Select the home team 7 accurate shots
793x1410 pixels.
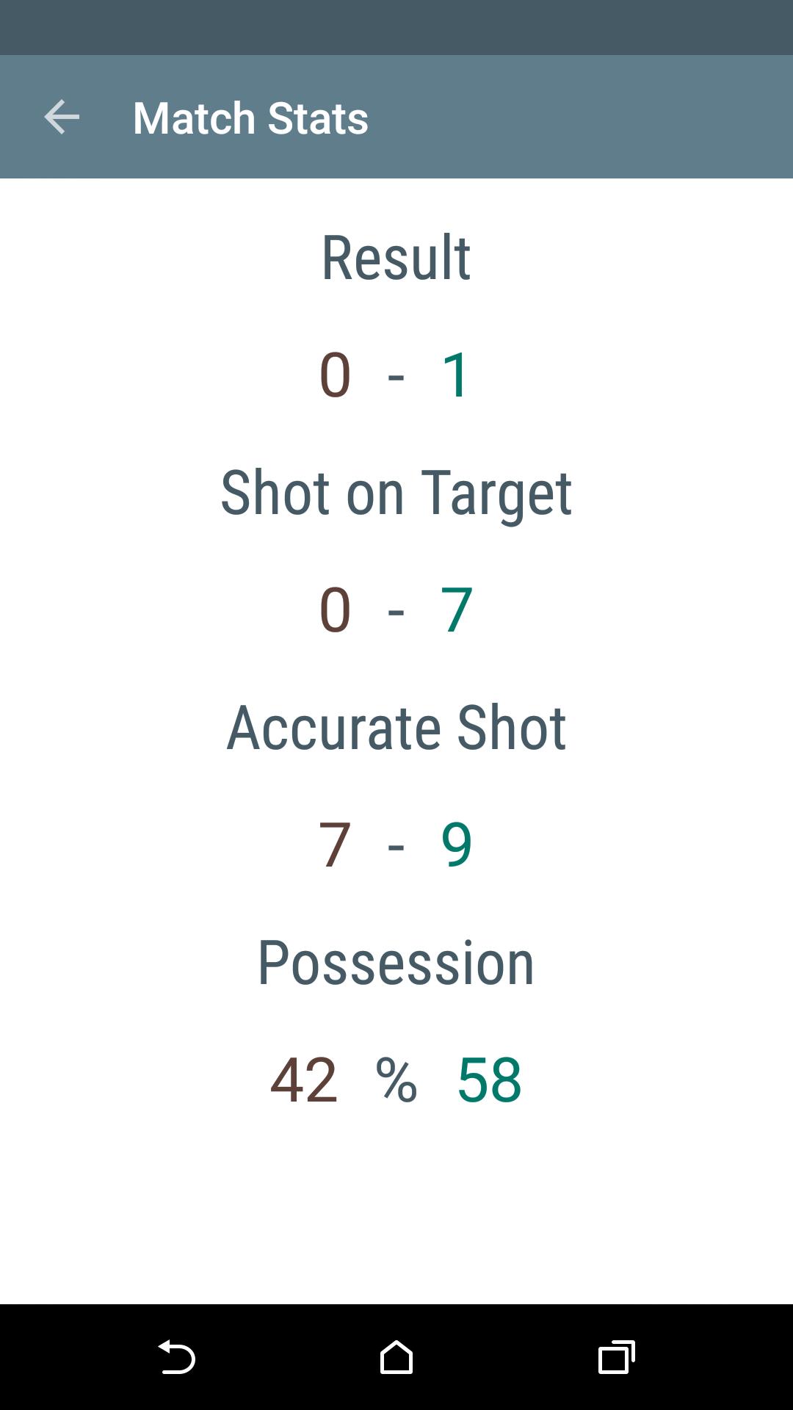[x=333, y=843]
